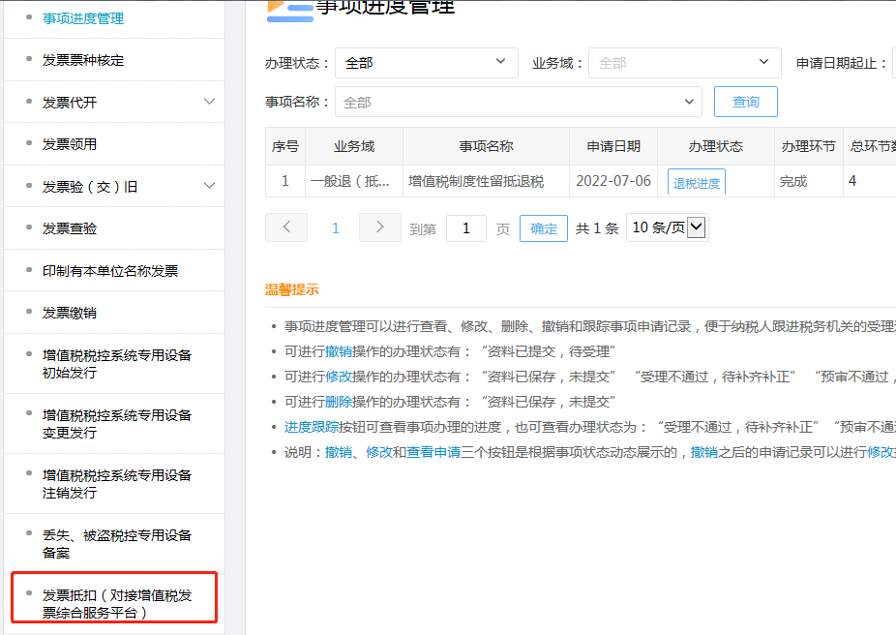896x635 pixels.
Task: Change the 10条/页 page size dropdown
Action: coord(667,227)
